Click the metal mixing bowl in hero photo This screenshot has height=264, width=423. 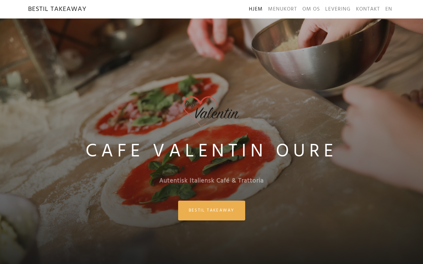pos(321,54)
